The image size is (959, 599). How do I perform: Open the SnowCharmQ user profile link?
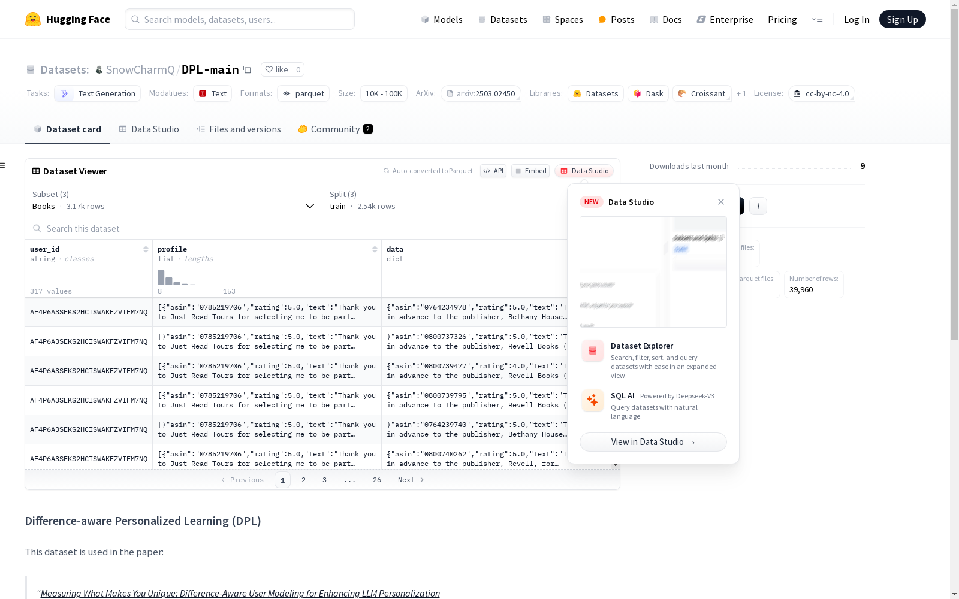click(140, 69)
